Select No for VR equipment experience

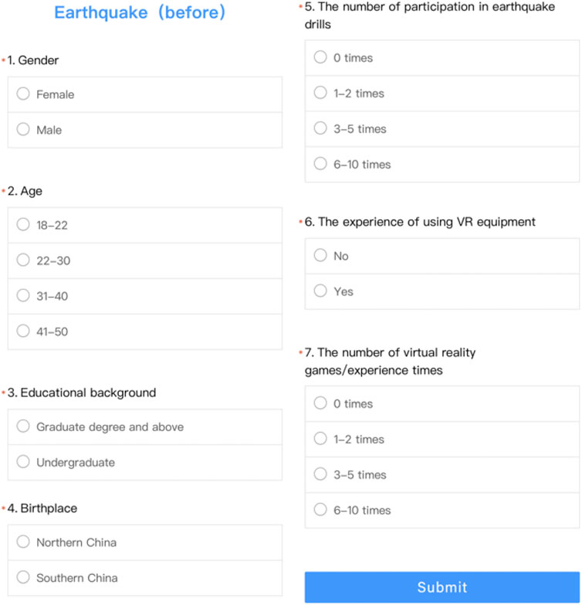point(320,256)
